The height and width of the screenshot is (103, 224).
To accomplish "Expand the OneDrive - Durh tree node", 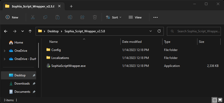I will point(5,59).
